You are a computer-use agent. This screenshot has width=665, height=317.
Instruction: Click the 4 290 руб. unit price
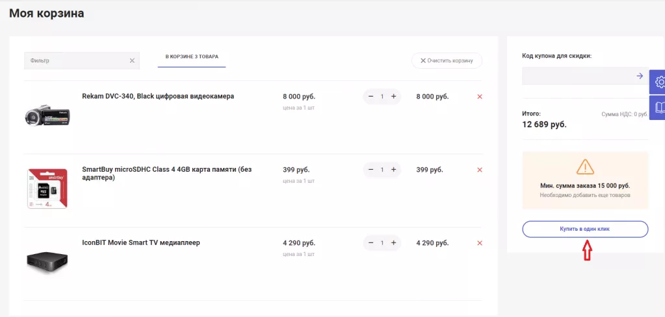point(299,243)
